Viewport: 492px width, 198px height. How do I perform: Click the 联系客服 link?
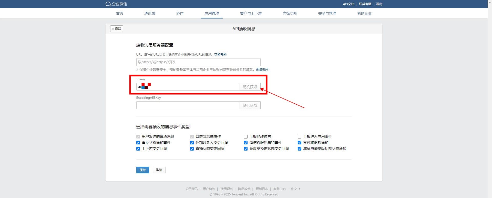pyautogui.click(x=365, y=4)
